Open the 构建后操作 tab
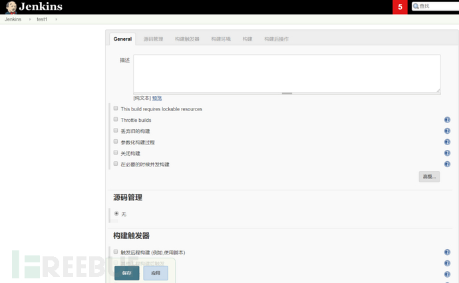This screenshot has height=283, width=459. tap(276, 39)
